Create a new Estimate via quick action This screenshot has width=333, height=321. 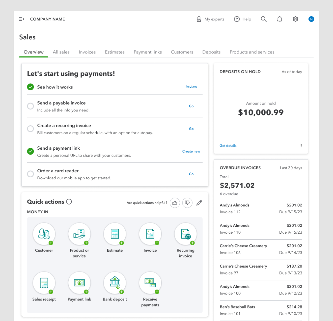115,233
